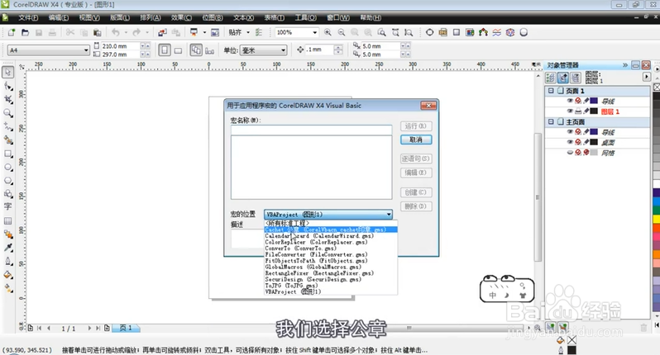660x355 pixels.
Task: Toggle visibility of 桌面 layer
Action: (x=570, y=142)
